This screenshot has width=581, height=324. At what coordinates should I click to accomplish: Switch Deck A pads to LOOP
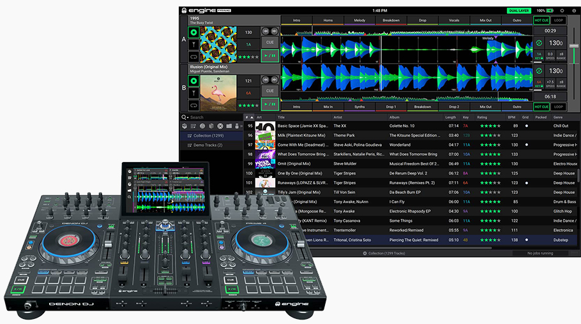(x=559, y=20)
